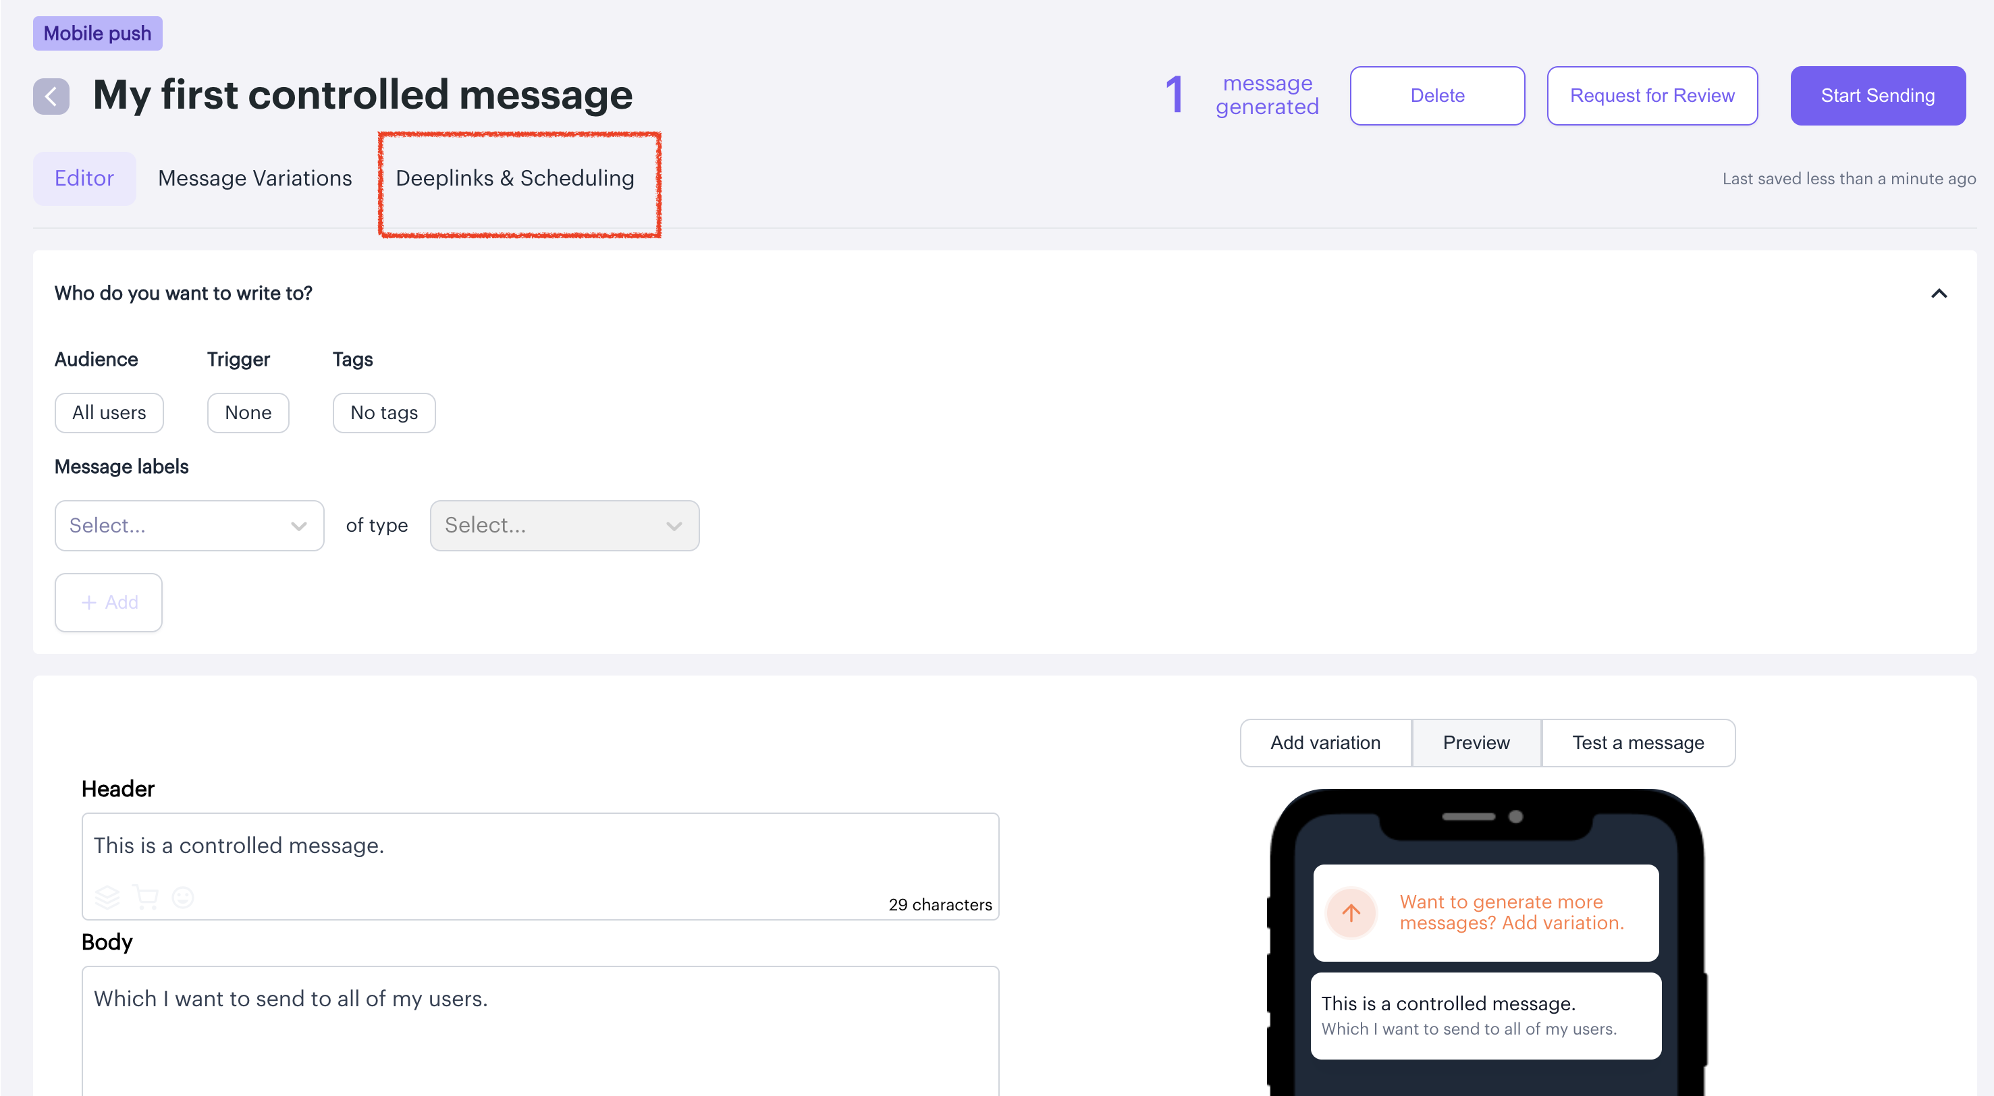Click the All users audience chip
Image resolution: width=1994 pixels, height=1096 pixels.
(x=109, y=412)
